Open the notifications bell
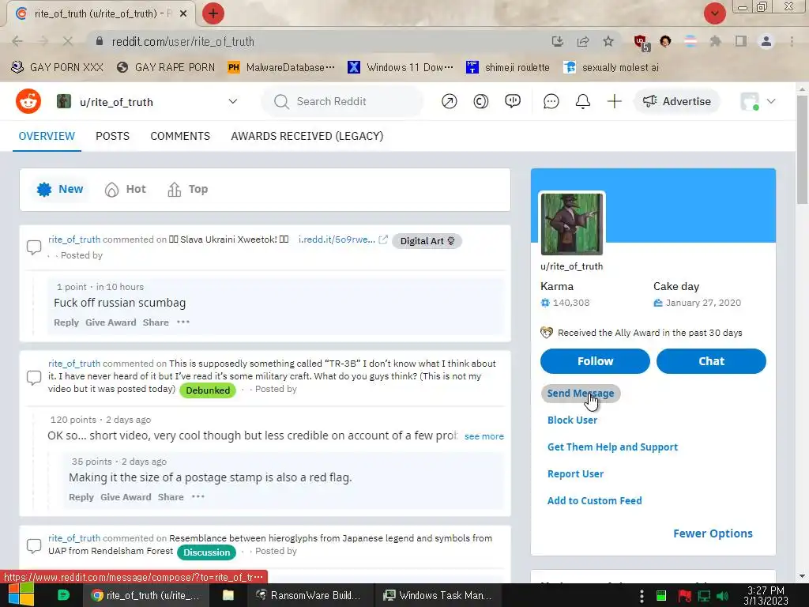 [582, 102]
